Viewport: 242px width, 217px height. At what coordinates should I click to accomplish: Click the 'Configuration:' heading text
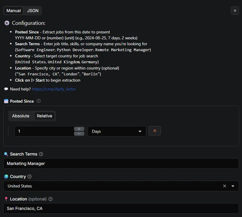(x=29, y=23)
